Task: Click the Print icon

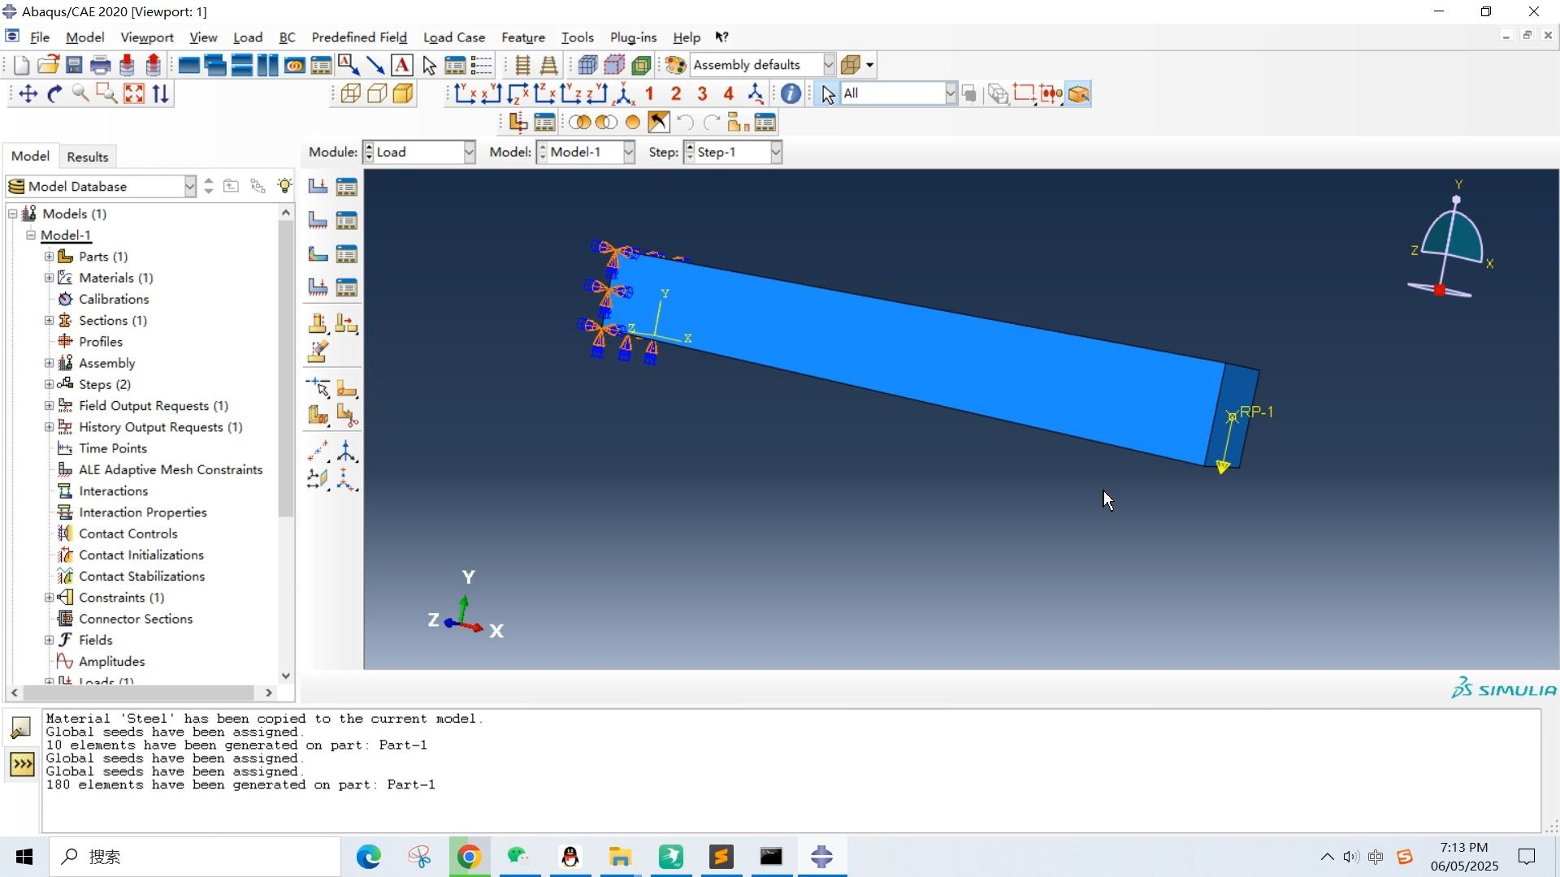Action: [100, 66]
